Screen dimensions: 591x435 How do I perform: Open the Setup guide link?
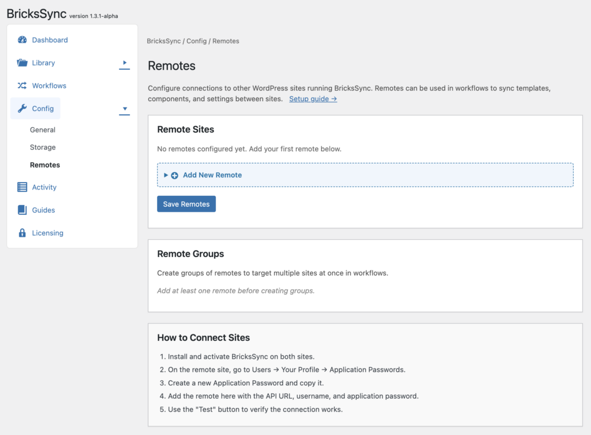click(x=313, y=99)
